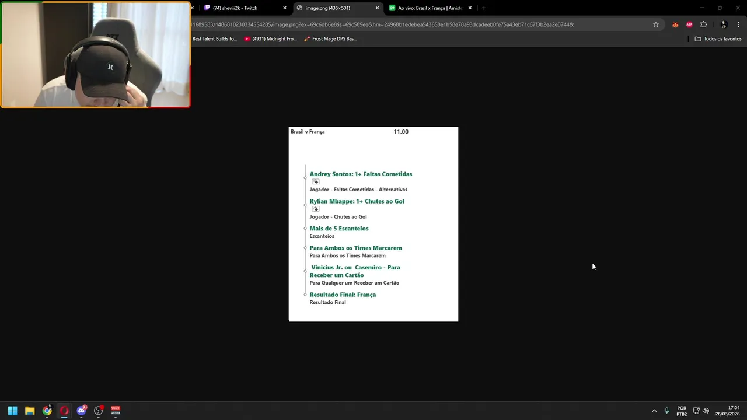Screen dimensions: 747x420
Task: Open the browser profile avatar
Action: (724, 24)
